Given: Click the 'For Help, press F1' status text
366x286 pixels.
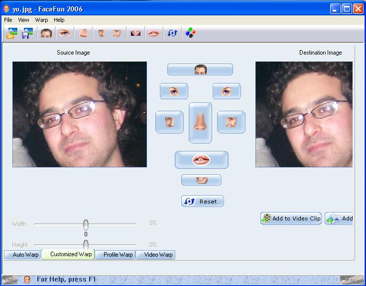Looking at the screenshot, I should point(66,279).
